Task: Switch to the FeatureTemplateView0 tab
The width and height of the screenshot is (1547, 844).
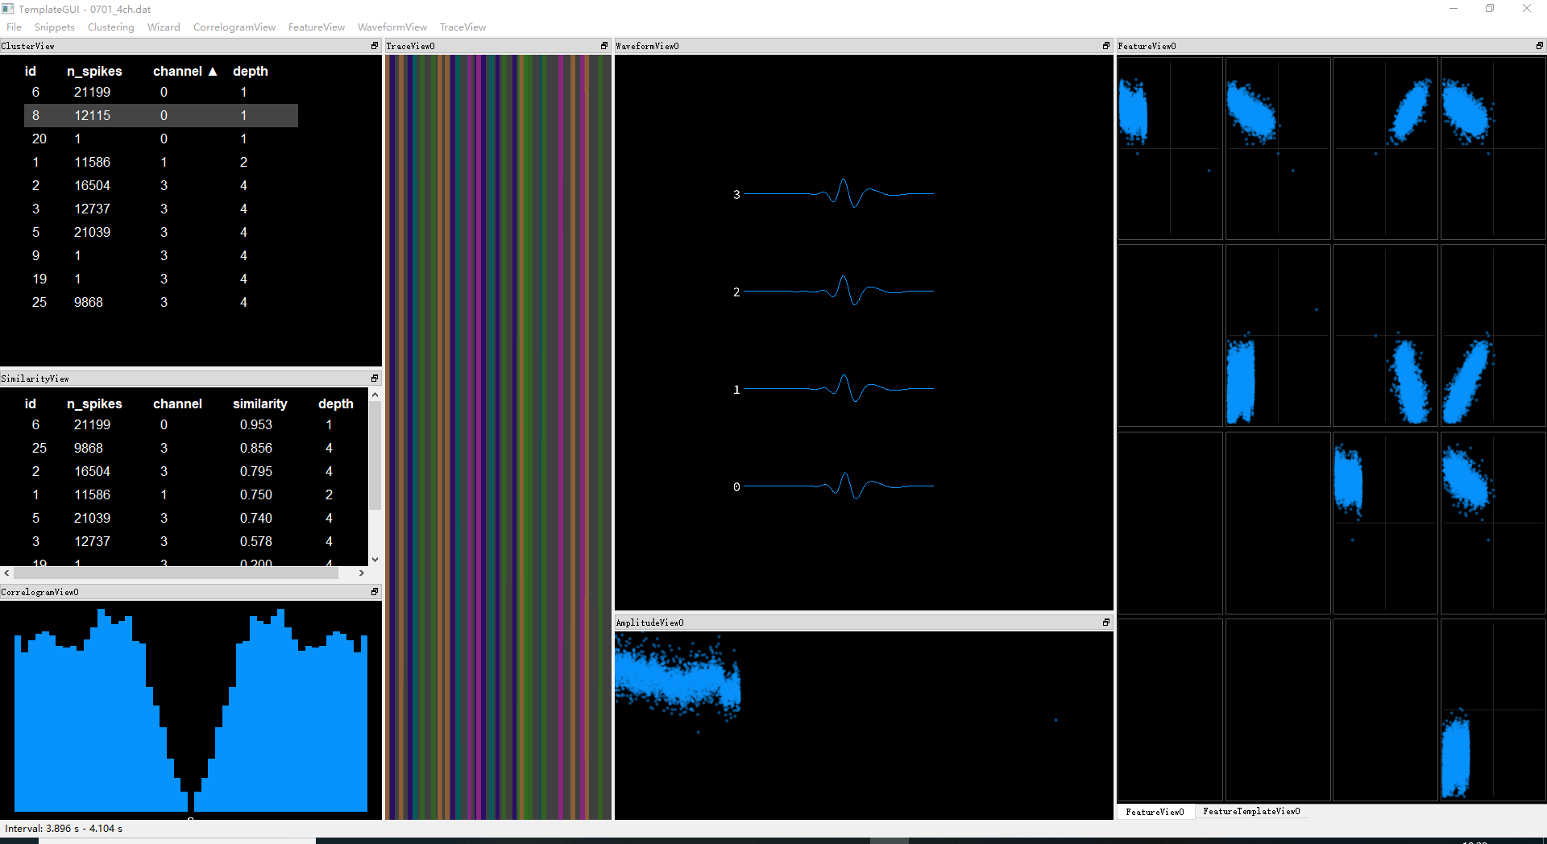Action: pyautogui.click(x=1250, y=811)
